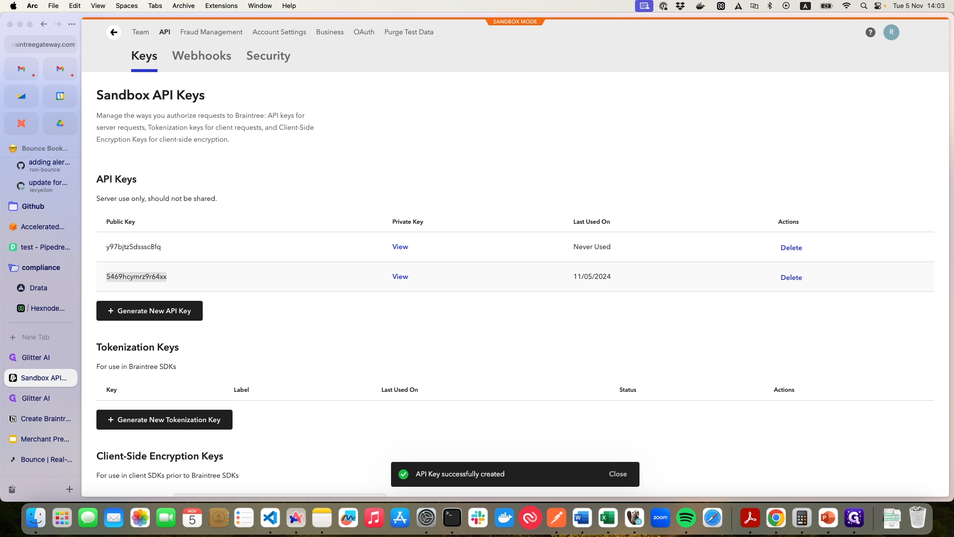This screenshot has width=954, height=537.
Task: Click the plus icon at sidebar bottom
Action: tap(70, 489)
